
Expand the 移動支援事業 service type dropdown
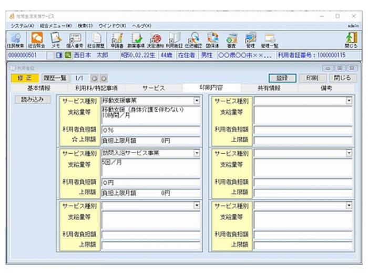(197, 101)
